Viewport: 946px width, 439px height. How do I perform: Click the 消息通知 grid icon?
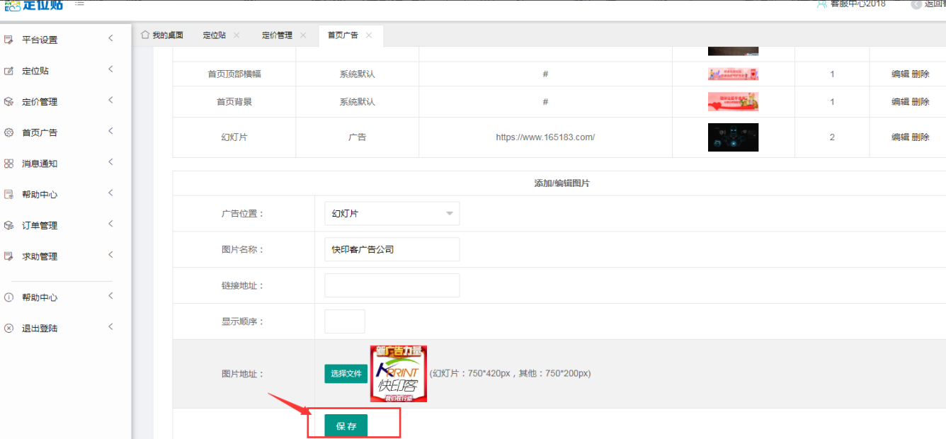click(9, 164)
